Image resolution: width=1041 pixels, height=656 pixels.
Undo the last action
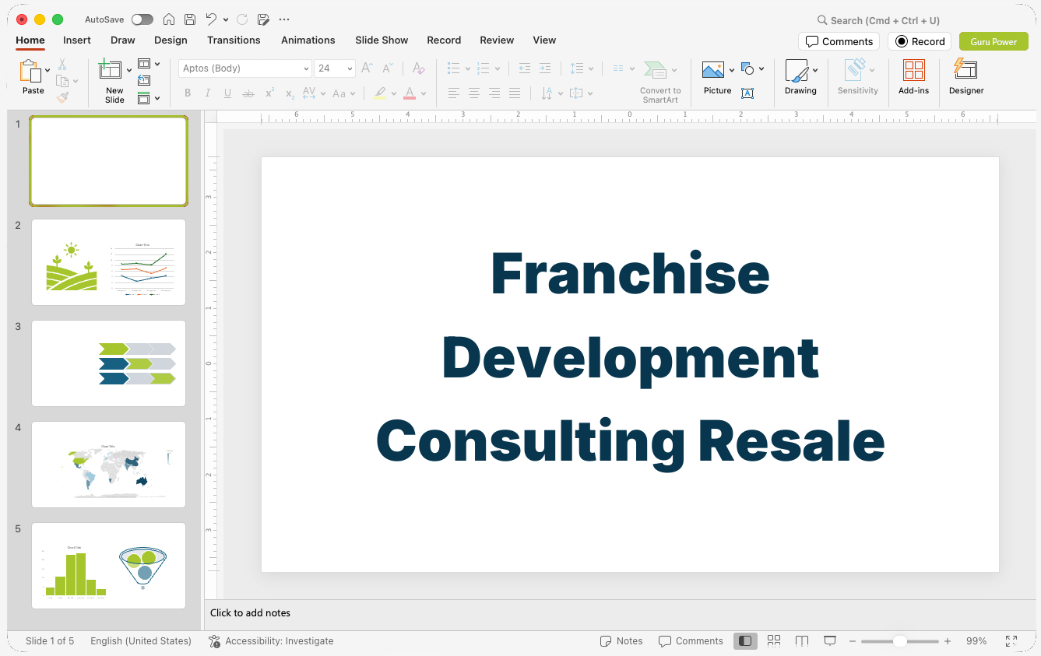[211, 19]
